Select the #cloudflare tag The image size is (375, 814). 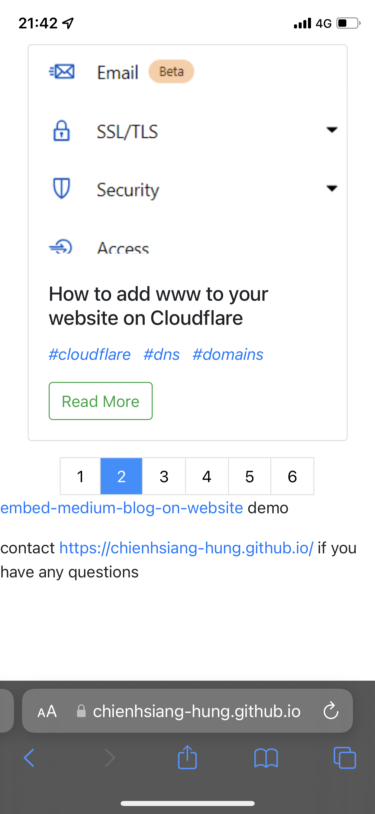pos(89,354)
